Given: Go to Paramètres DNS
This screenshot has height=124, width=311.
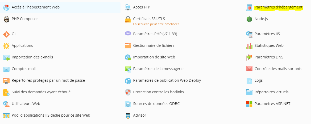Looking at the screenshot, I should 269,57.
